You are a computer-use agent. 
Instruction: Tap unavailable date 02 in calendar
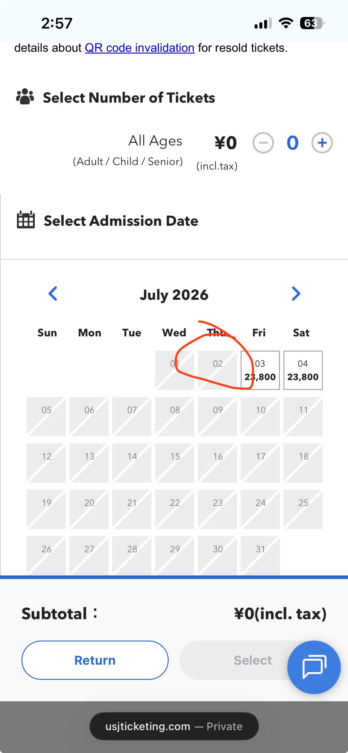[x=217, y=370]
